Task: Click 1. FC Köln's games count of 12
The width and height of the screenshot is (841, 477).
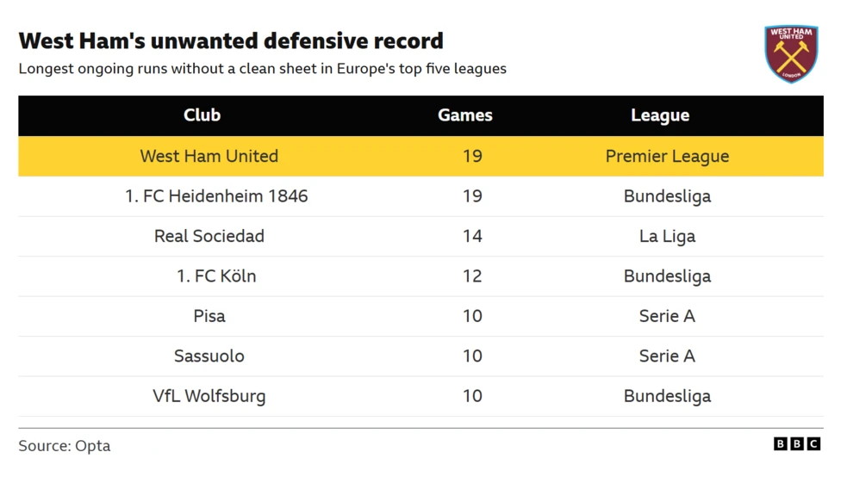Action: pyautogui.click(x=472, y=276)
